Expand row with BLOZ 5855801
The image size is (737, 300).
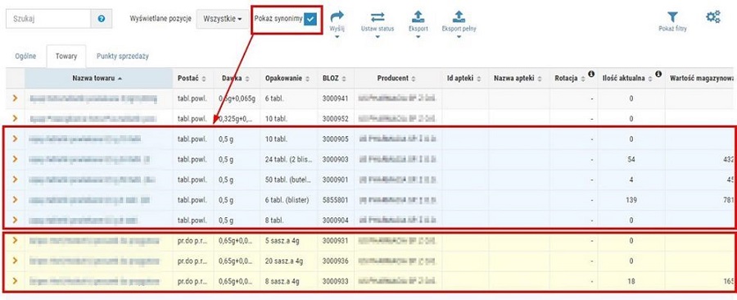15,199
